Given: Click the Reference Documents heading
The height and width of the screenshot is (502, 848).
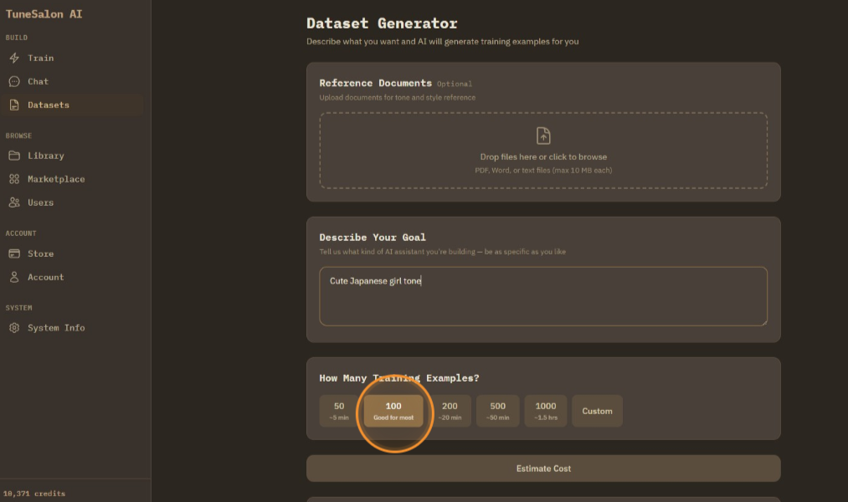Looking at the screenshot, I should point(375,83).
